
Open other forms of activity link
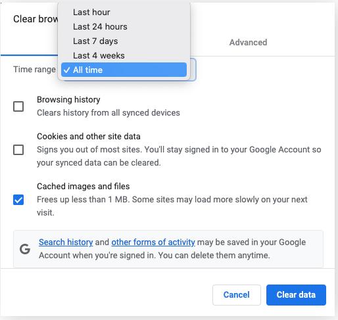pyautogui.click(x=153, y=242)
